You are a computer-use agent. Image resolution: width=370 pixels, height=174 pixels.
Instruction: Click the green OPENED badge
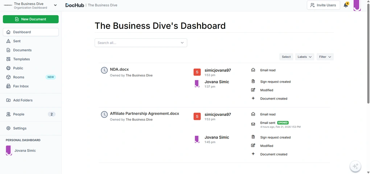click(x=283, y=123)
